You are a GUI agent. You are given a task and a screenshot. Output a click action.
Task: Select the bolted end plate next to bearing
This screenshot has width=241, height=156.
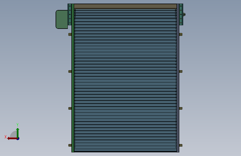(181, 14)
